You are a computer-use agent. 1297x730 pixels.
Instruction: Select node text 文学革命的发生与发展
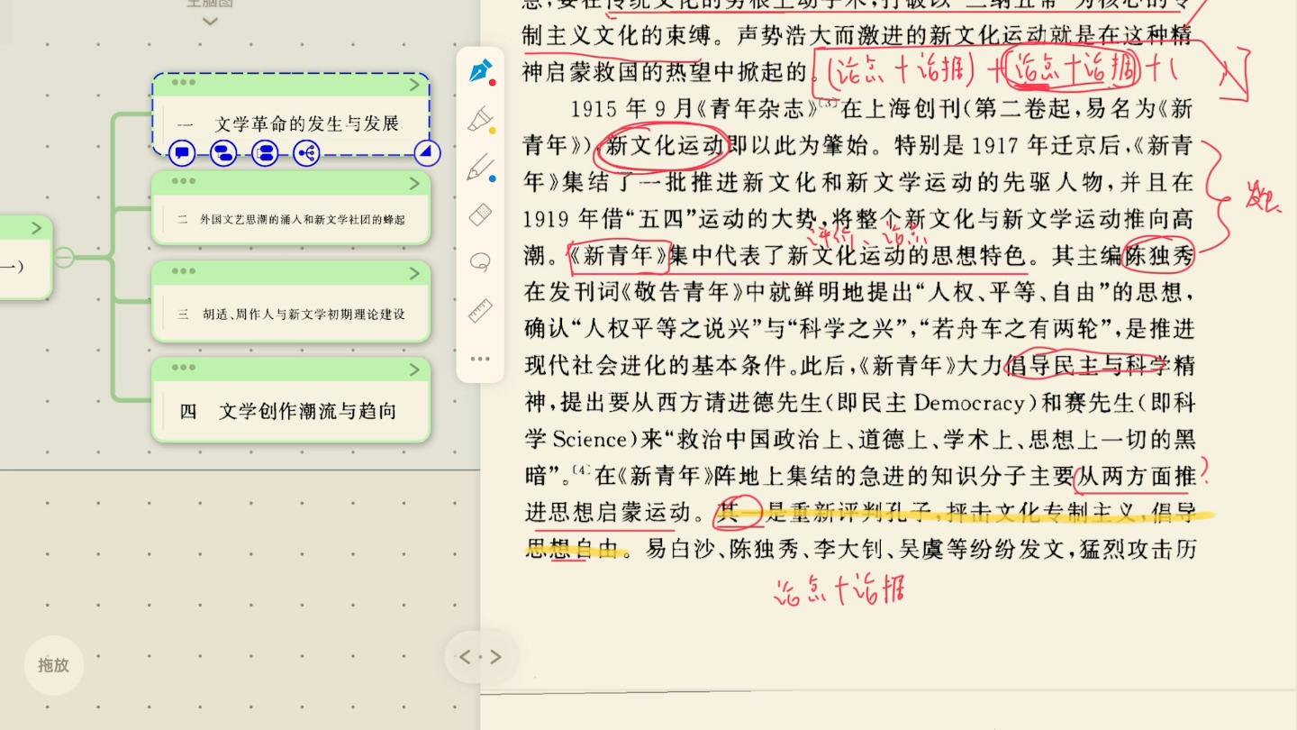[x=307, y=124]
